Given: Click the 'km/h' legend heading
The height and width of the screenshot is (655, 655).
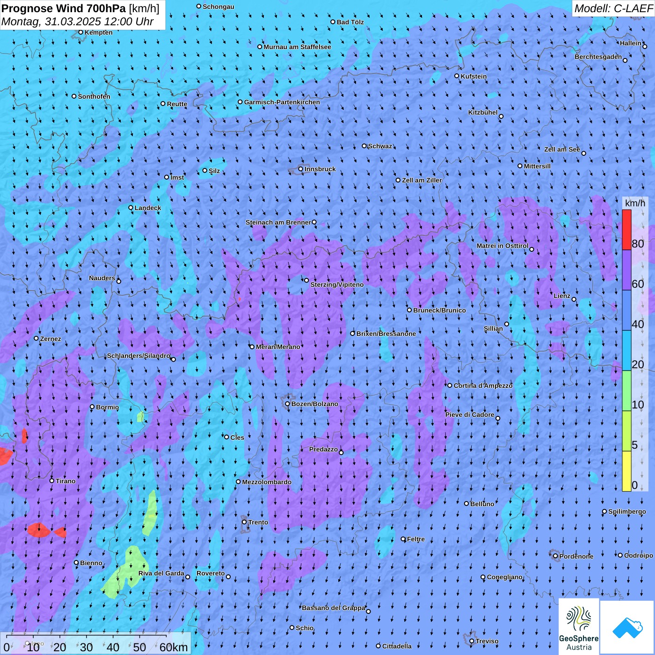Looking at the screenshot, I should pos(635,203).
